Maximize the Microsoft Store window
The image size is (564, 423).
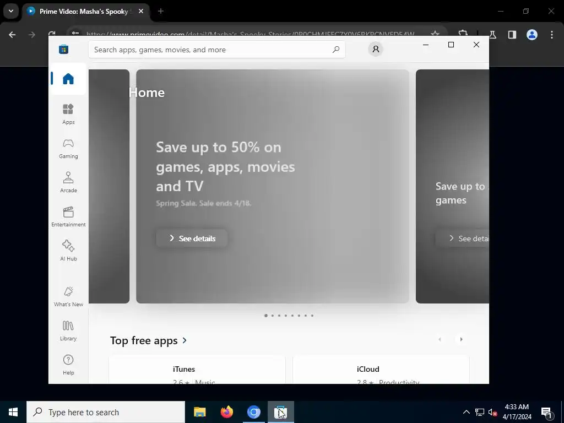tap(451, 45)
